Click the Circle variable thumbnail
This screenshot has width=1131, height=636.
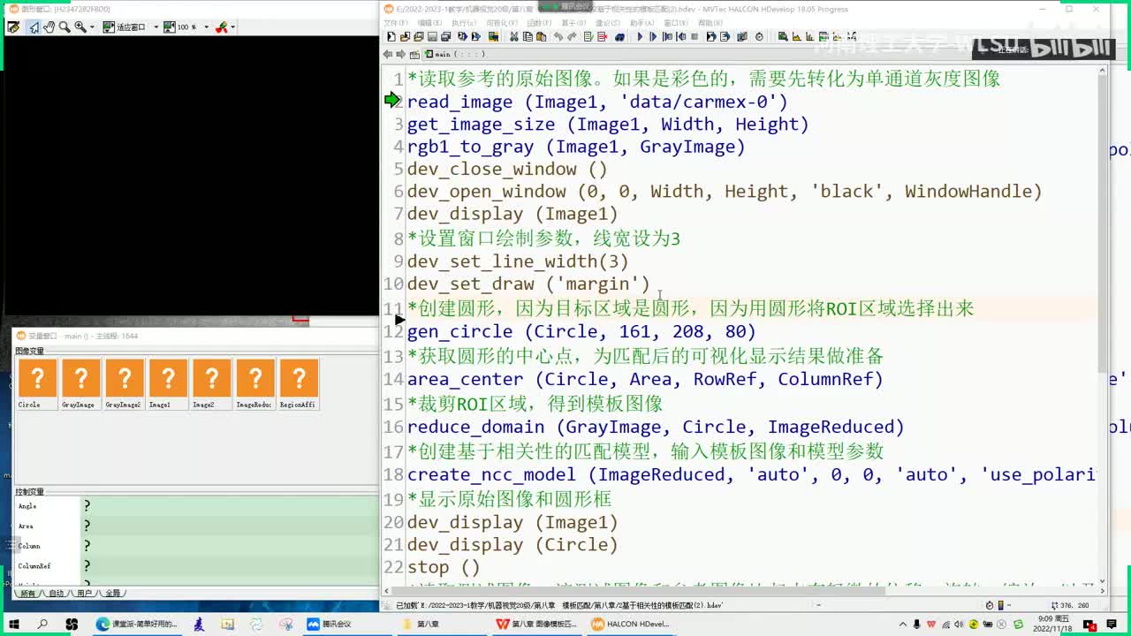coord(37,384)
